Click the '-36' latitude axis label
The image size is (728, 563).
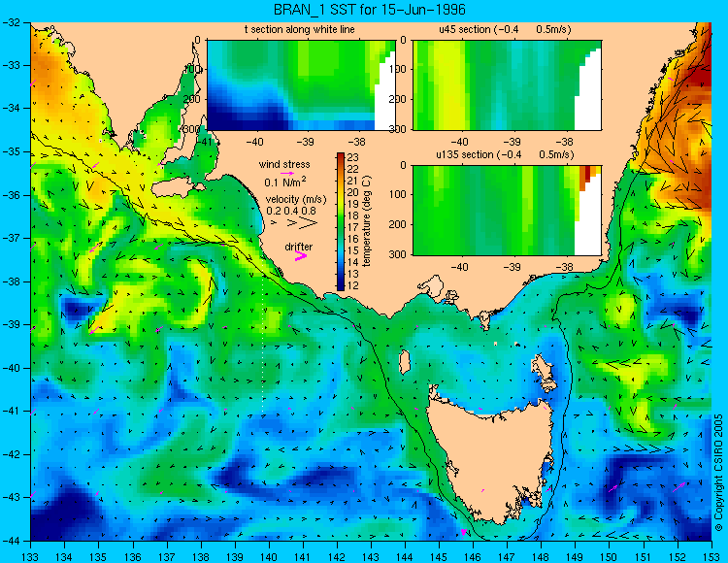11,195
